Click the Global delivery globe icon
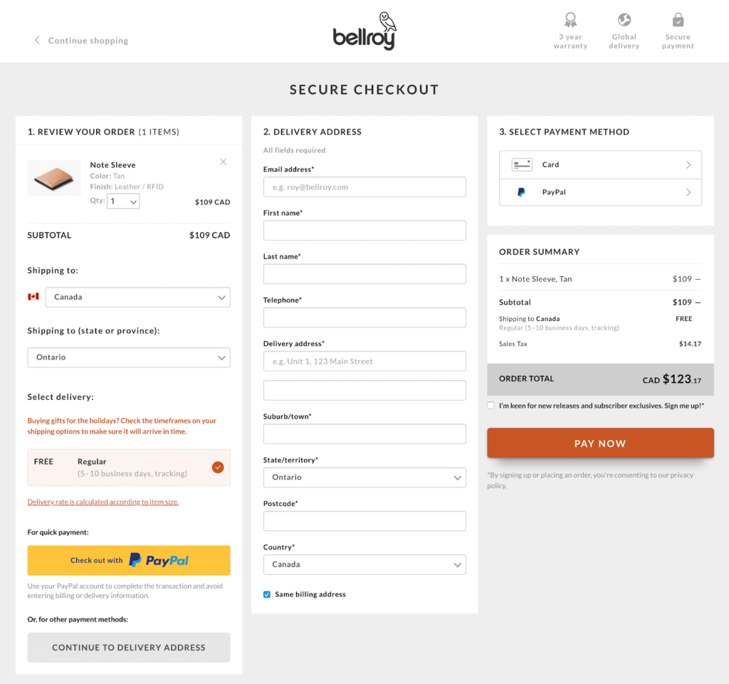The image size is (729, 684). pos(624,20)
